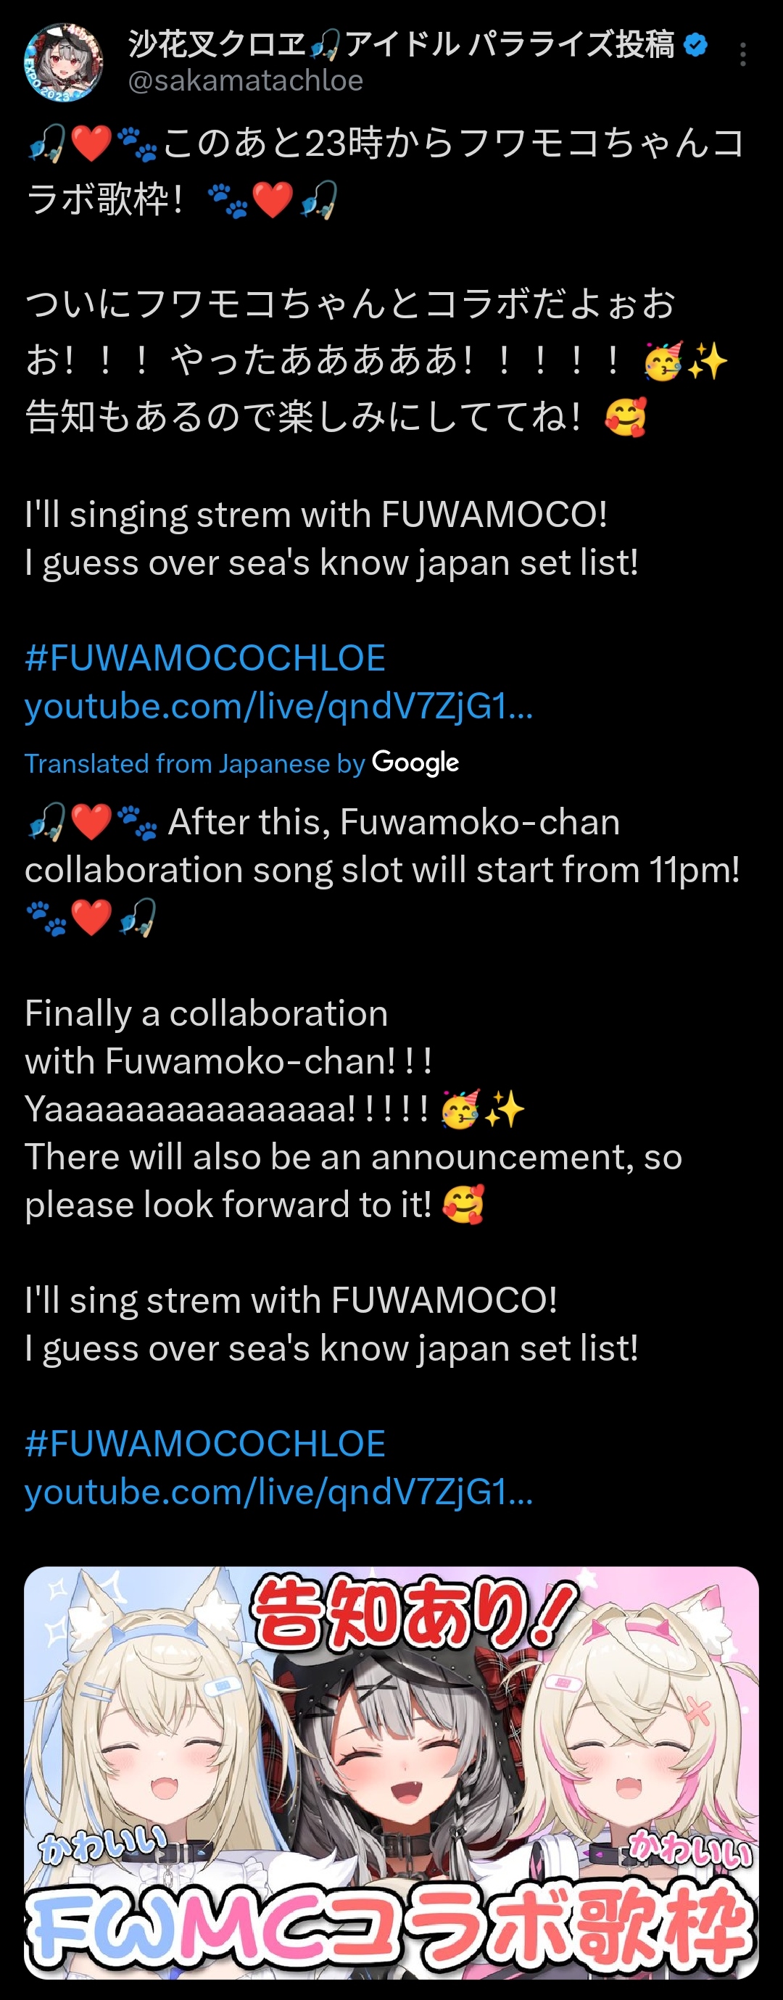Open #FUWAMOCOCHLOE hashtag in original tweet
This screenshot has width=783, height=2000.
click(x=205, y=658)
